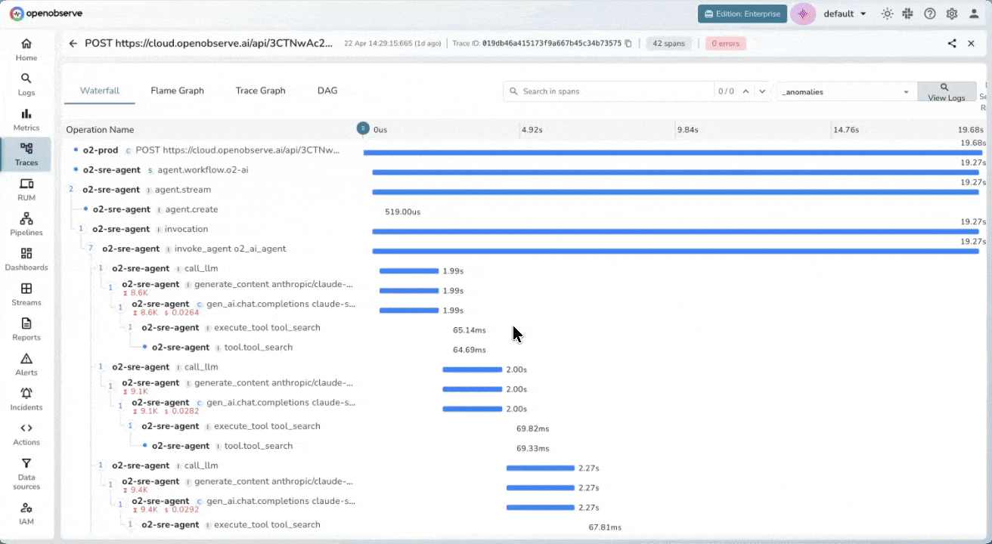The image size is (992, 544).
Task: Click the View Logs button
Action: (947, 91)
